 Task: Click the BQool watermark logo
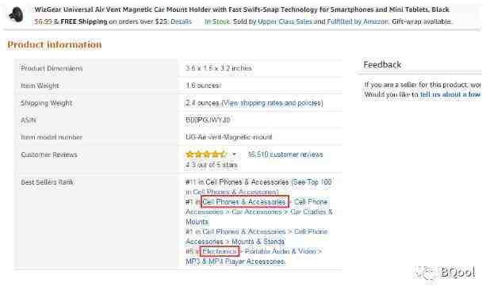click(446, 273)
